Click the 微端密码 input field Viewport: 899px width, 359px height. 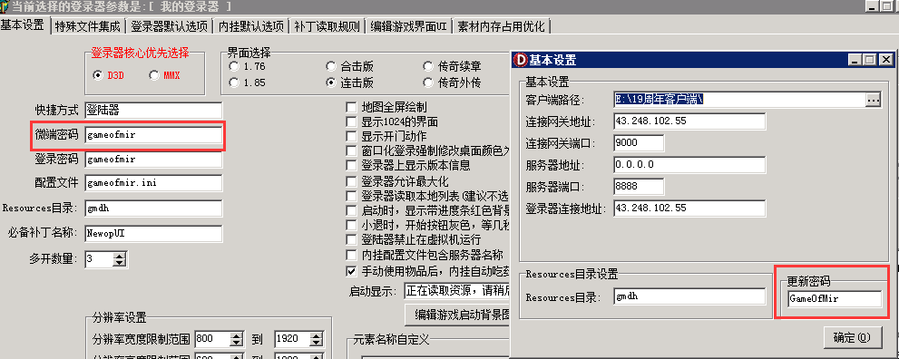[153, 135]
